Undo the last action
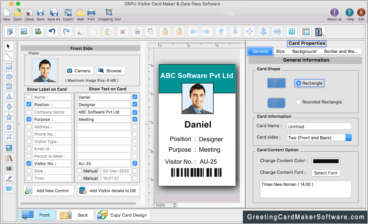368x224 pixels. 52,31
